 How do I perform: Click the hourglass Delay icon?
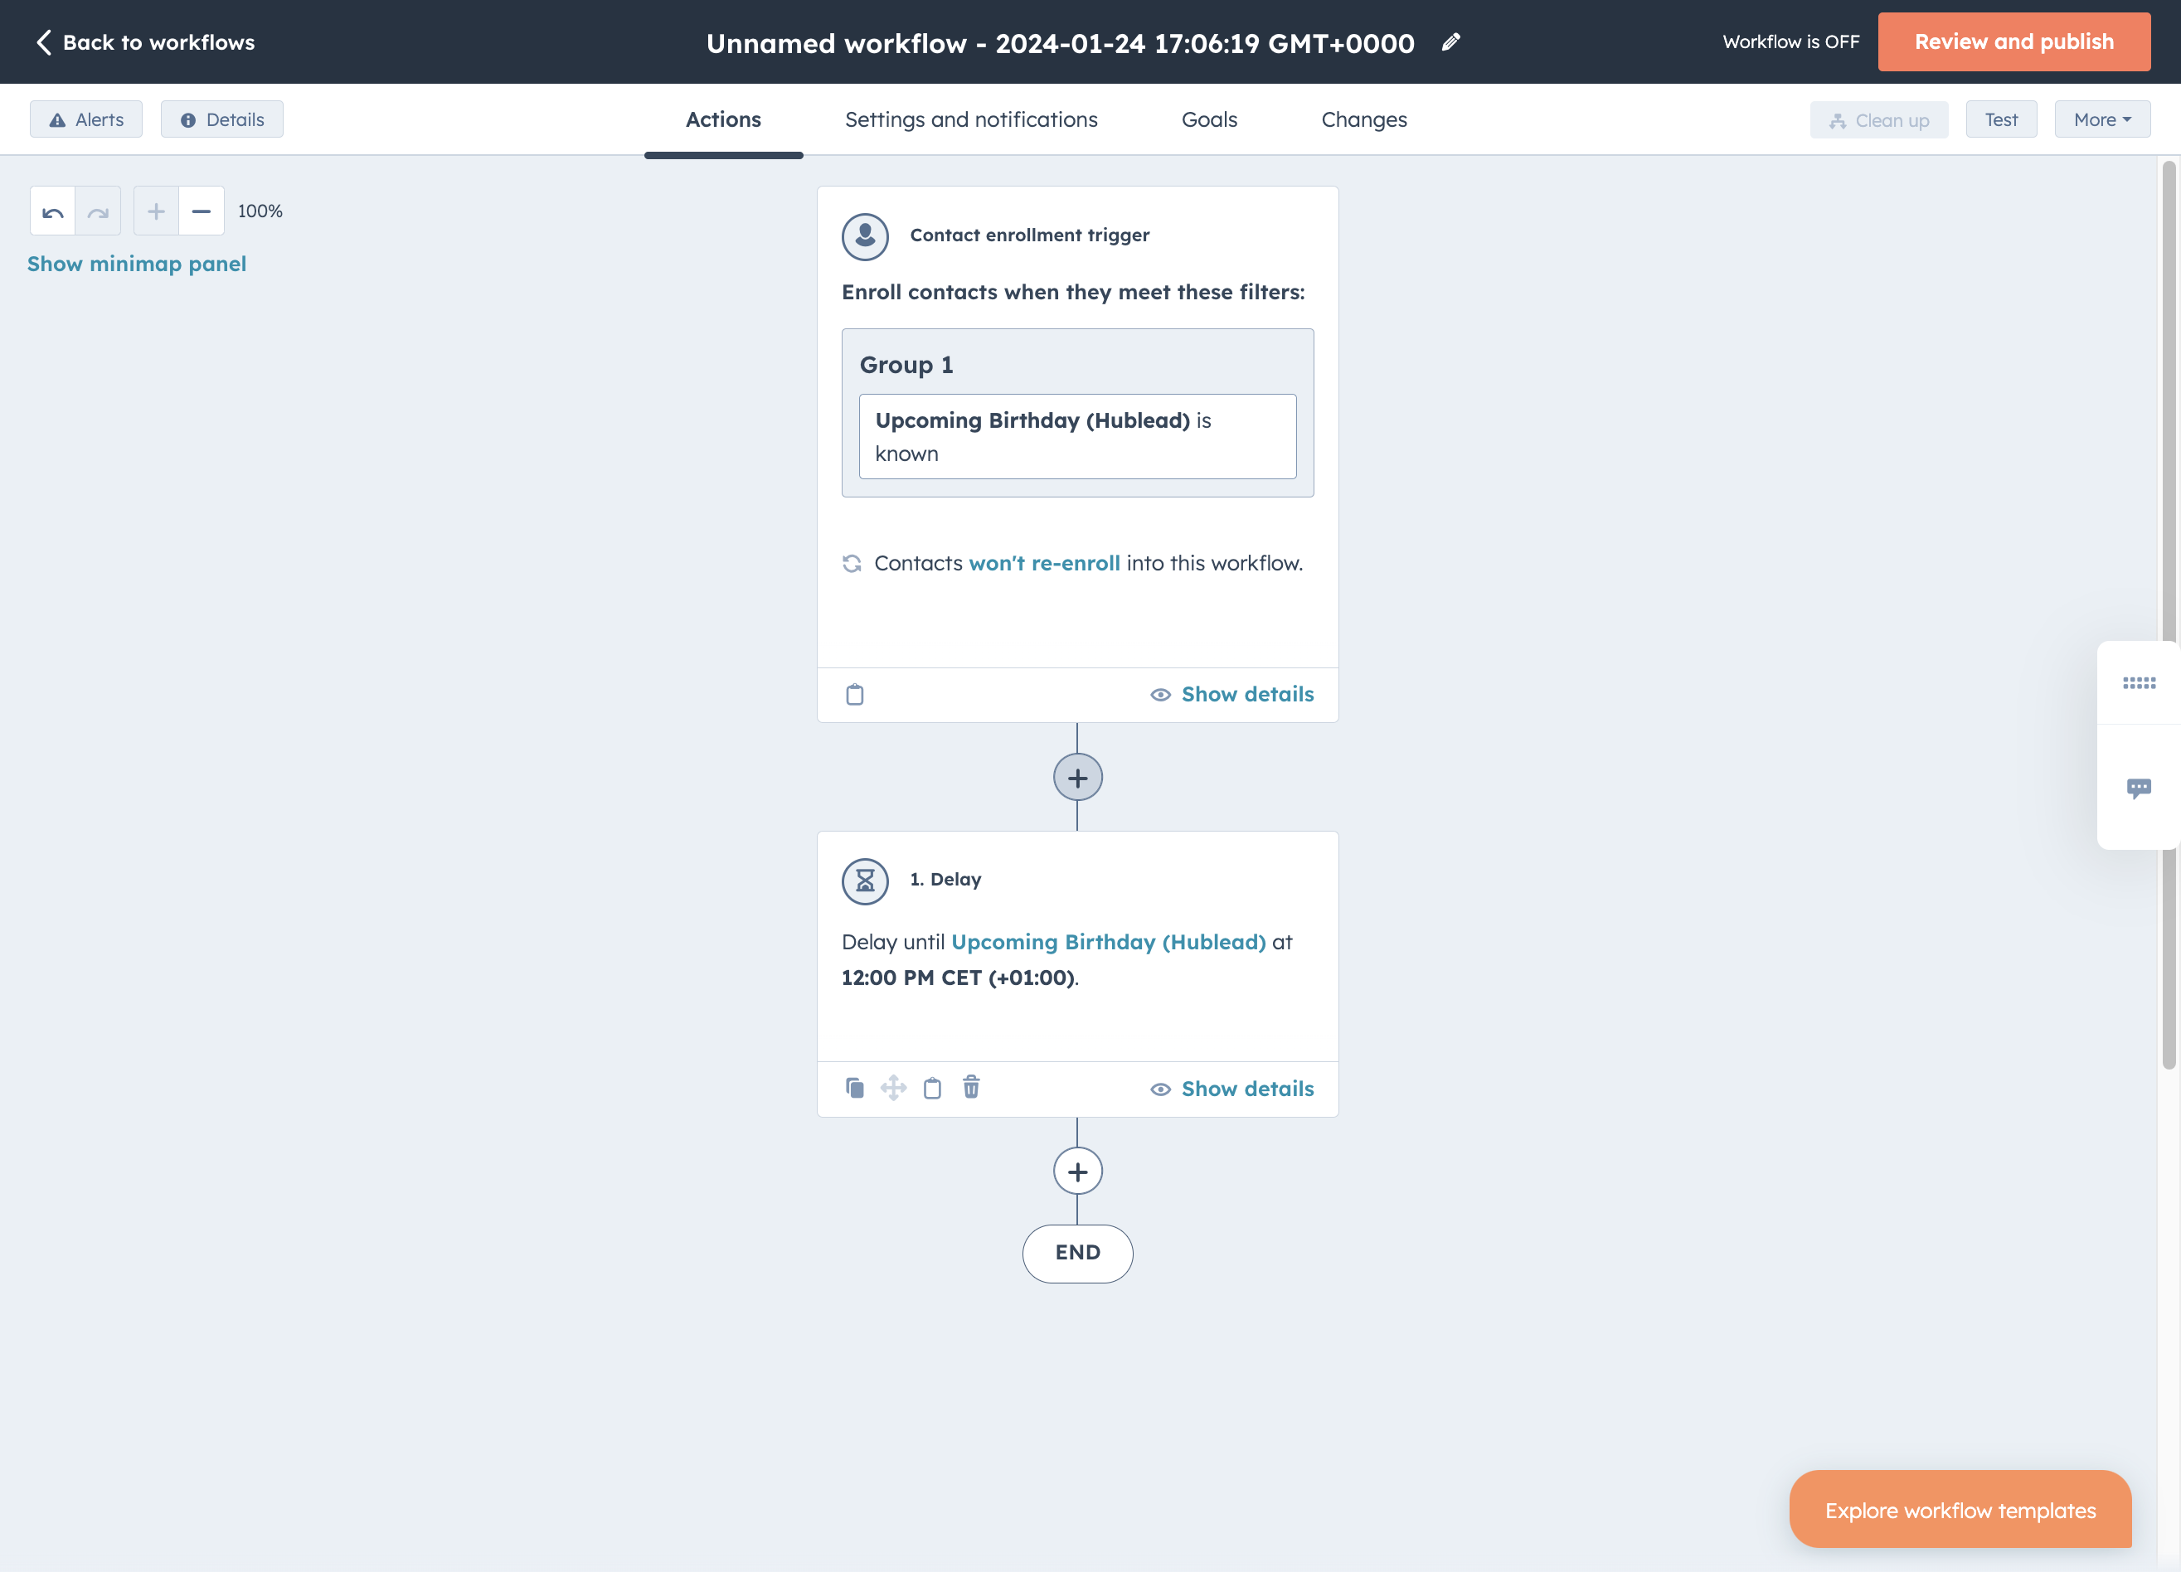tap(864, 881)
